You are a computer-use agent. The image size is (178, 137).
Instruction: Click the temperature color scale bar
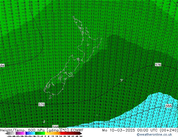[44, 133]
